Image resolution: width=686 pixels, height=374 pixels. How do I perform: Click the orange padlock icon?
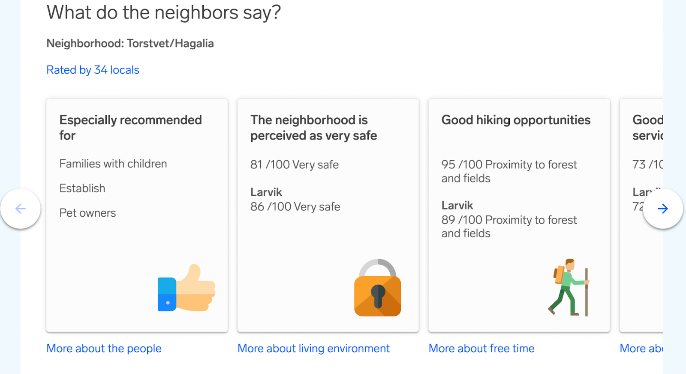pyautogui.click(x=377, y=288)
